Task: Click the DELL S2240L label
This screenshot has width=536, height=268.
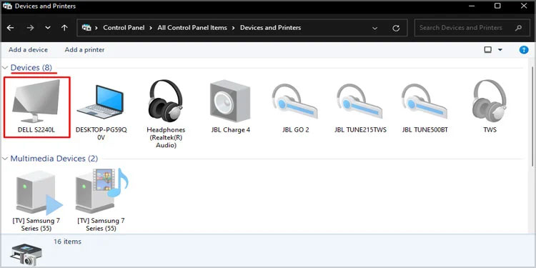Action: [x=36, y=130]
